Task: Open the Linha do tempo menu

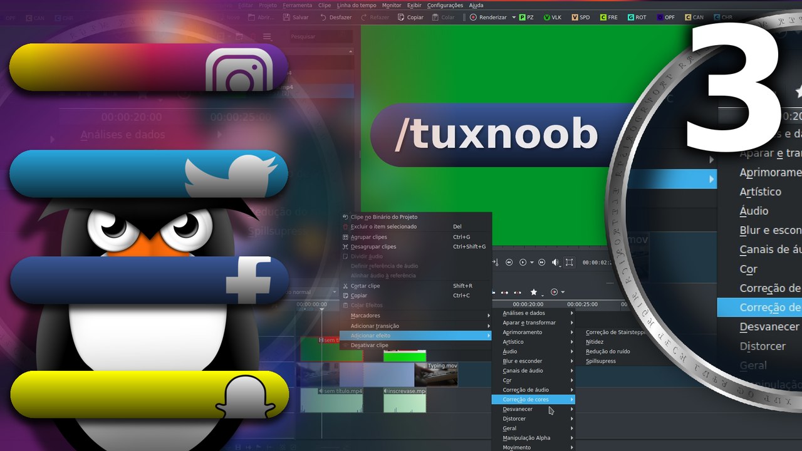Action: [x=357, y=5]
